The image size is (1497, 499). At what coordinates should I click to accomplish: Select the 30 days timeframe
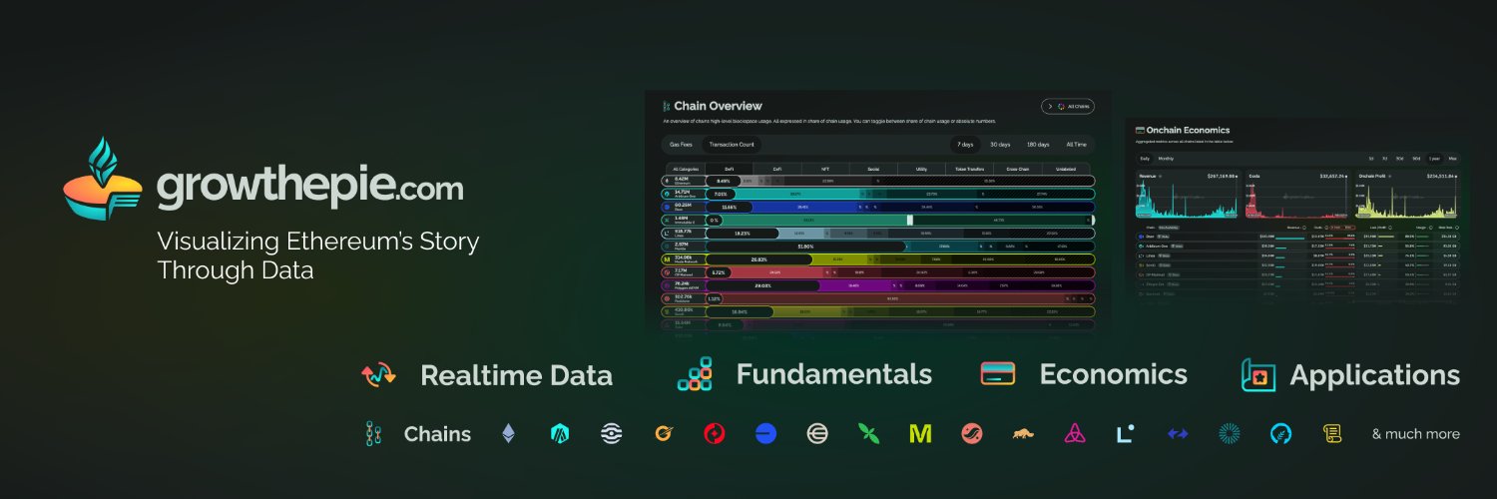(1000, 145)
